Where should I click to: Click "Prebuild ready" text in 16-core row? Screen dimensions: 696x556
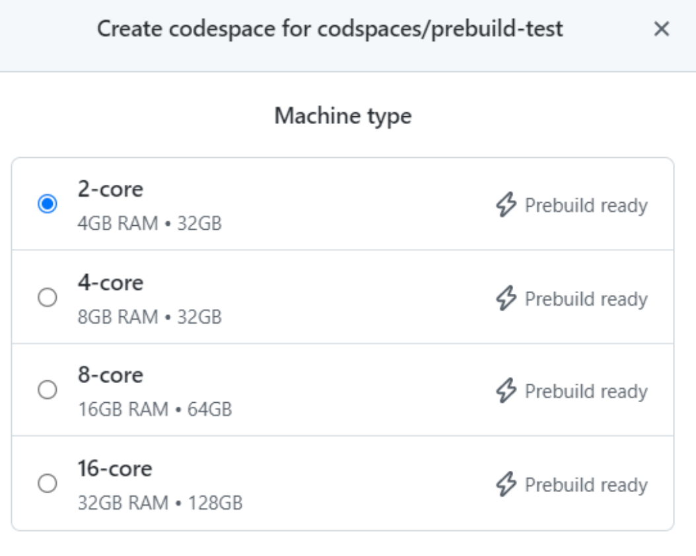pyautogui.click(x=586, y=485)
